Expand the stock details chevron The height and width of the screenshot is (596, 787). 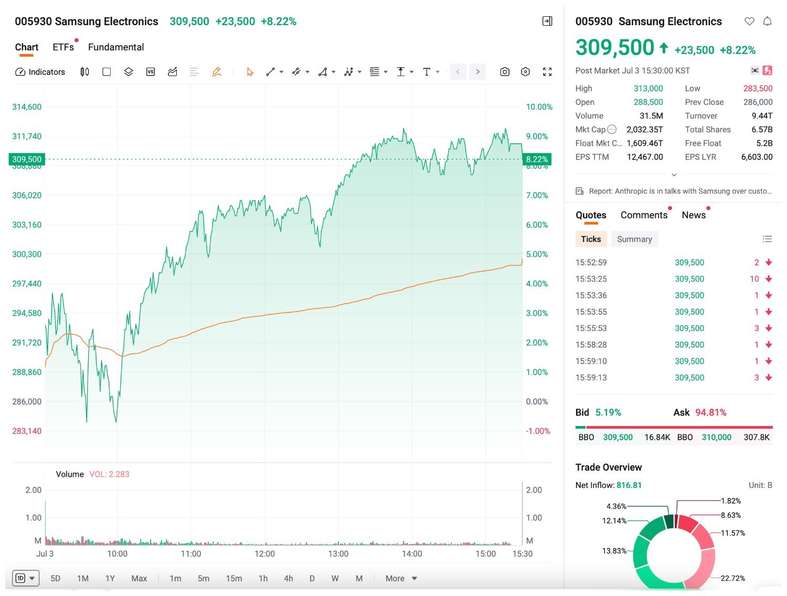(x=674, y=175)
